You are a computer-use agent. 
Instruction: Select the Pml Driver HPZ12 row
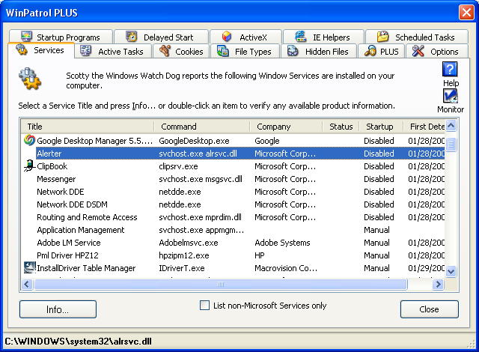click(234, 255)
